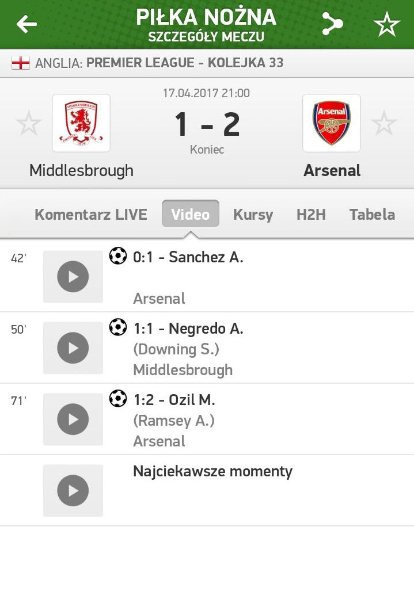Select the Video tab

[190, 215]
